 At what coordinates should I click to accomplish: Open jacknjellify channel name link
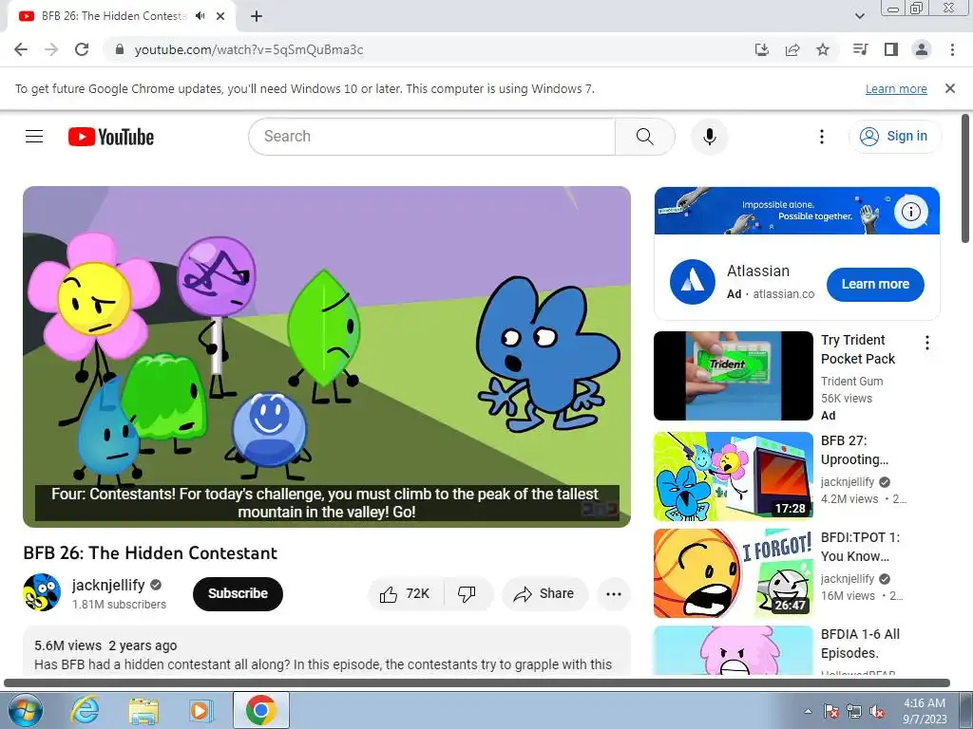(x=108, y=585)
